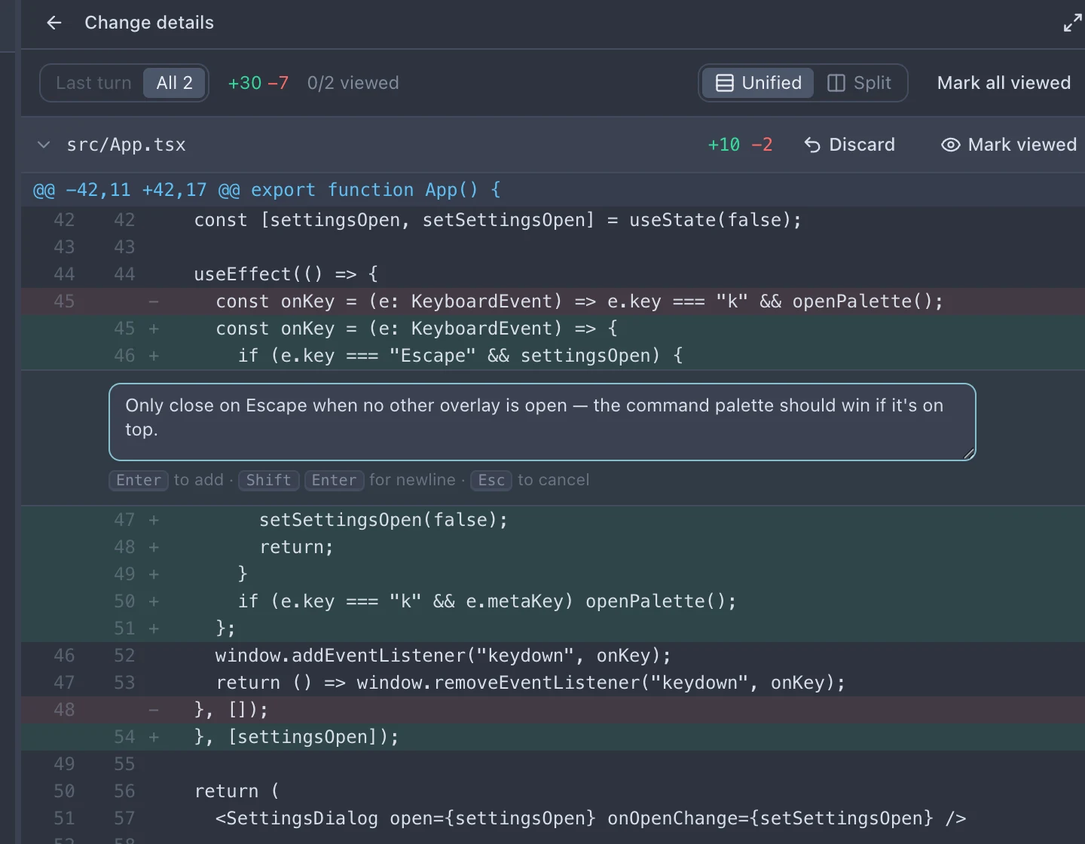This screenshot has height=844, width=1085.
Task: Mark src/App.tsx as viewed
Action: [1009, 145]
